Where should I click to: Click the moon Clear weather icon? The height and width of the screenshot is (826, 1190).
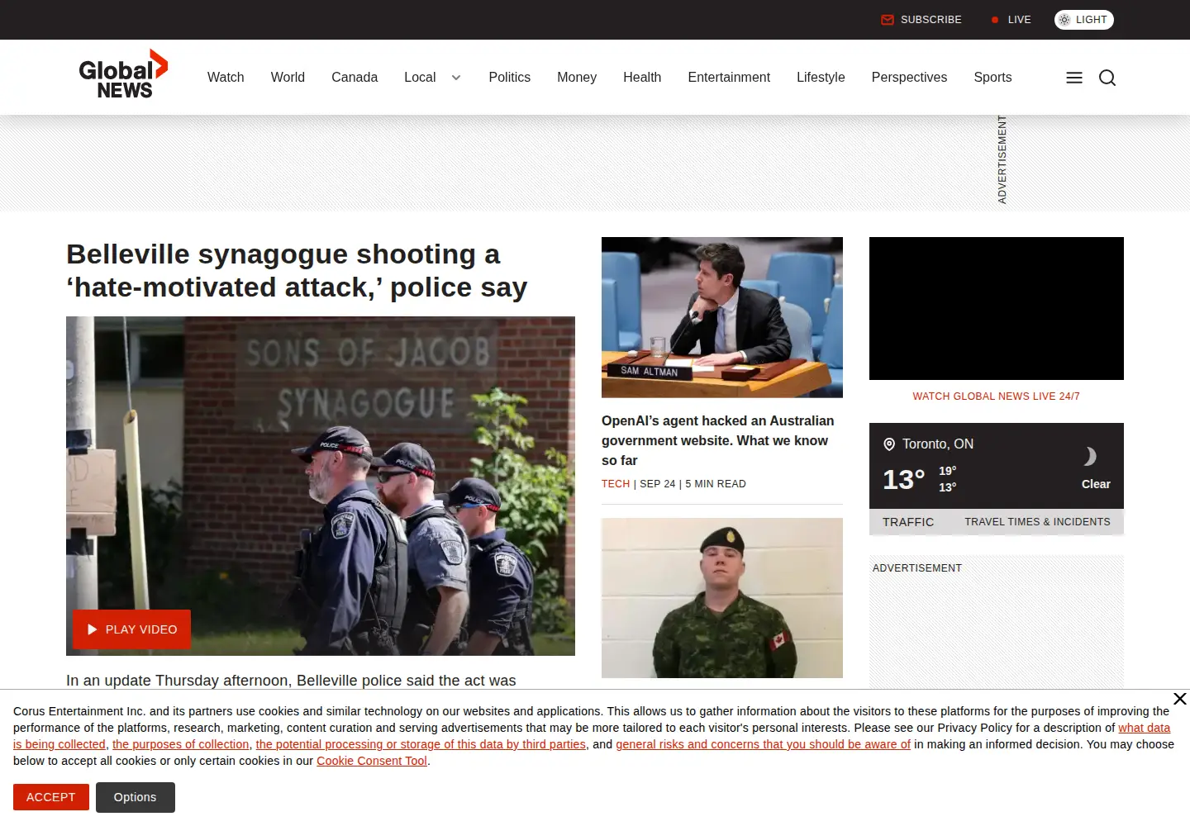(x=1090, y=456)
